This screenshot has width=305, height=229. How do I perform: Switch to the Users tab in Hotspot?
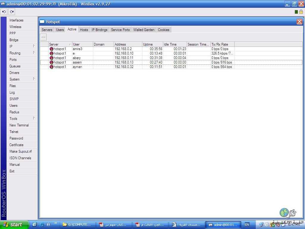pyautogui.click(x=60, y=30)
